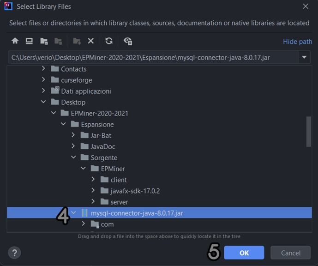Click the Espansione folder icon
The image size is (318, 266).
point(75,124)
